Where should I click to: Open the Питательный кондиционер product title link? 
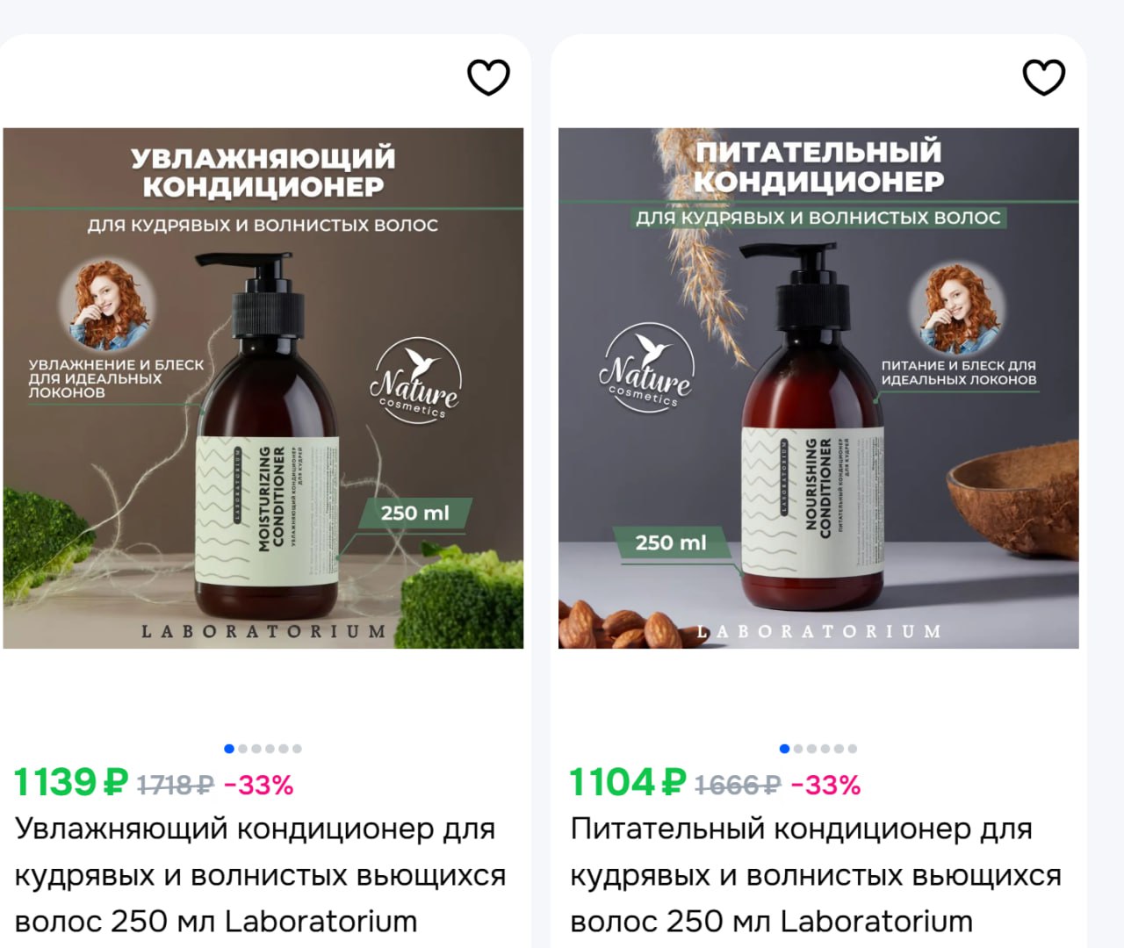pos(816,875)
